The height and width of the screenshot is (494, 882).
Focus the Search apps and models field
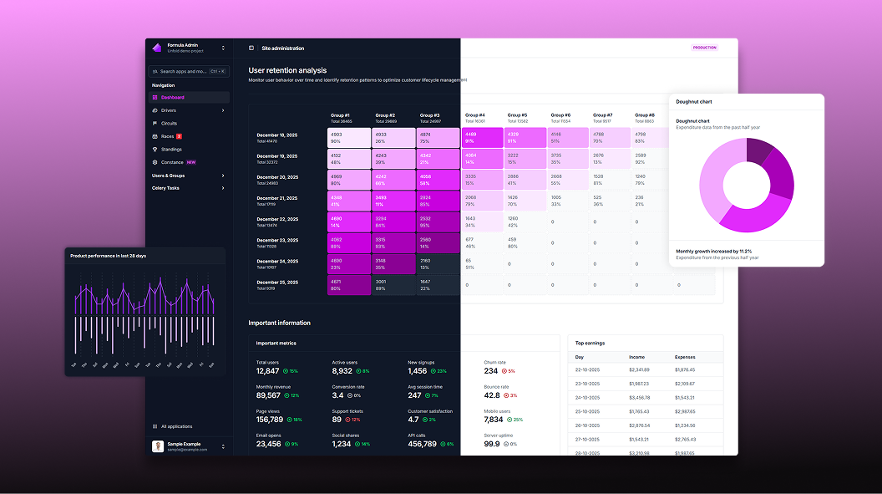(x=184, y=72)
